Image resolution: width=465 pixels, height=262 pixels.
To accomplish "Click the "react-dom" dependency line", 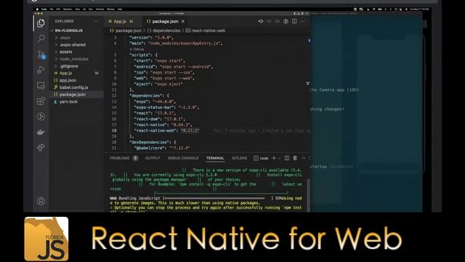I will tap(160, 119).
